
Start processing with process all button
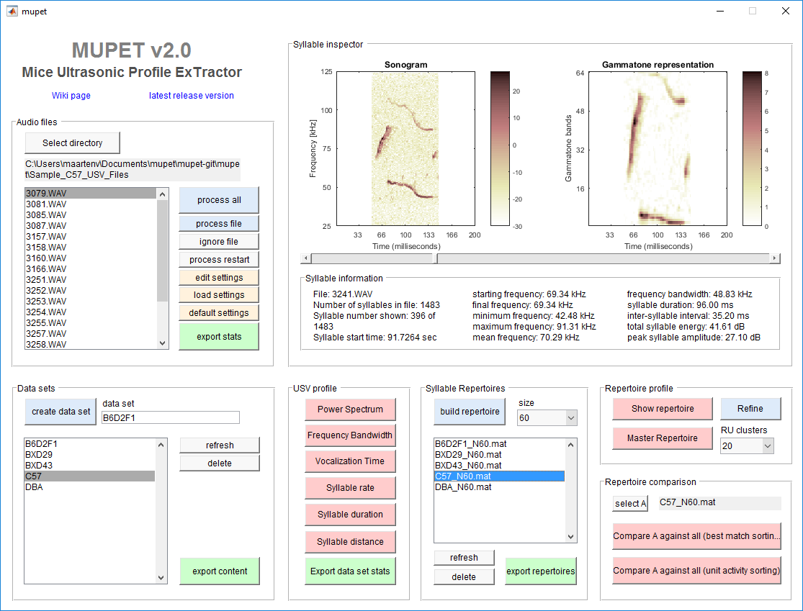tap(219, 200)
